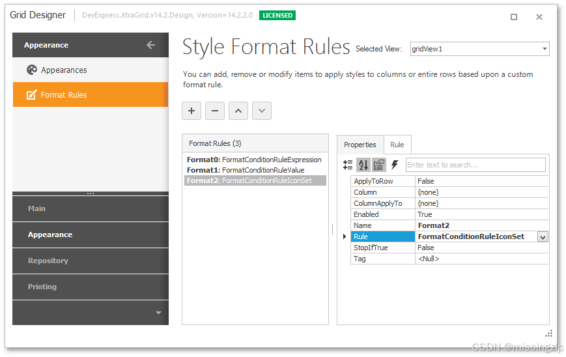The height and width of the screenshot is (357, 566).
Task: Click the window resize grip
Action: click(548, 334)
